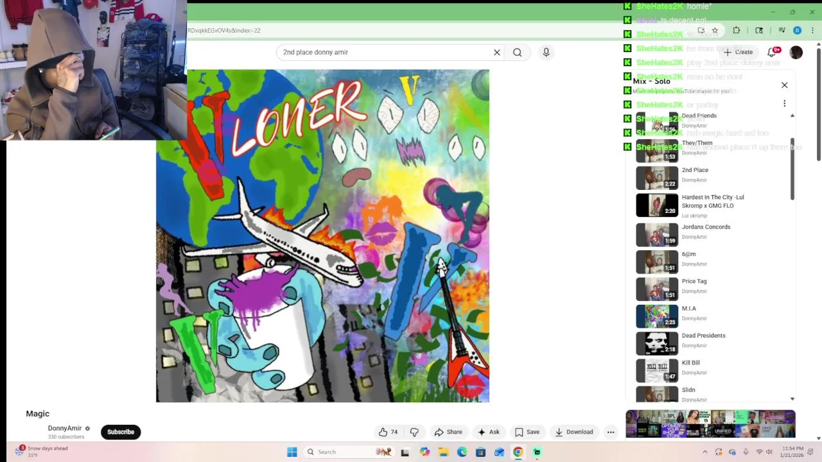
Task: Show hidden tray icons chevron
Action: tap(704, 452)
